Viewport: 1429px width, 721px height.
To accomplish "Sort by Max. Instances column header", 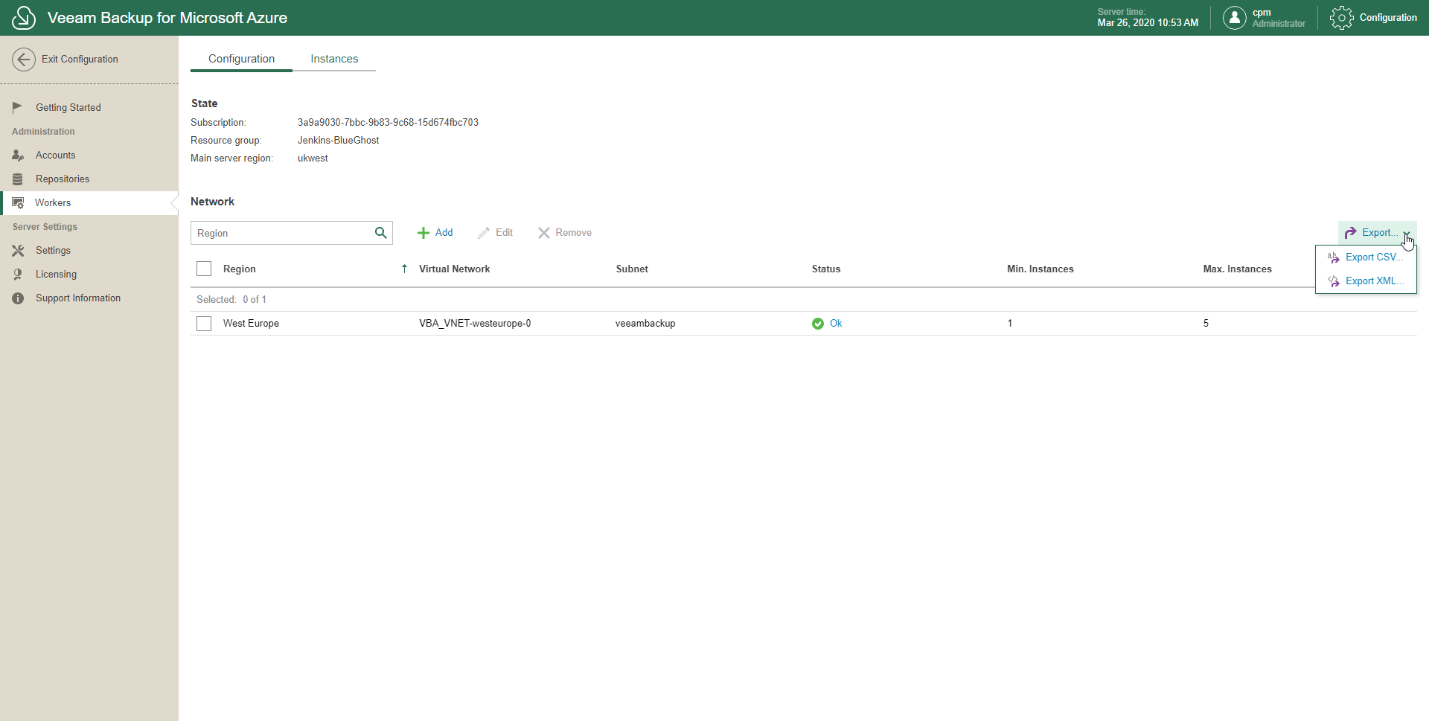I will point(1238,269).
